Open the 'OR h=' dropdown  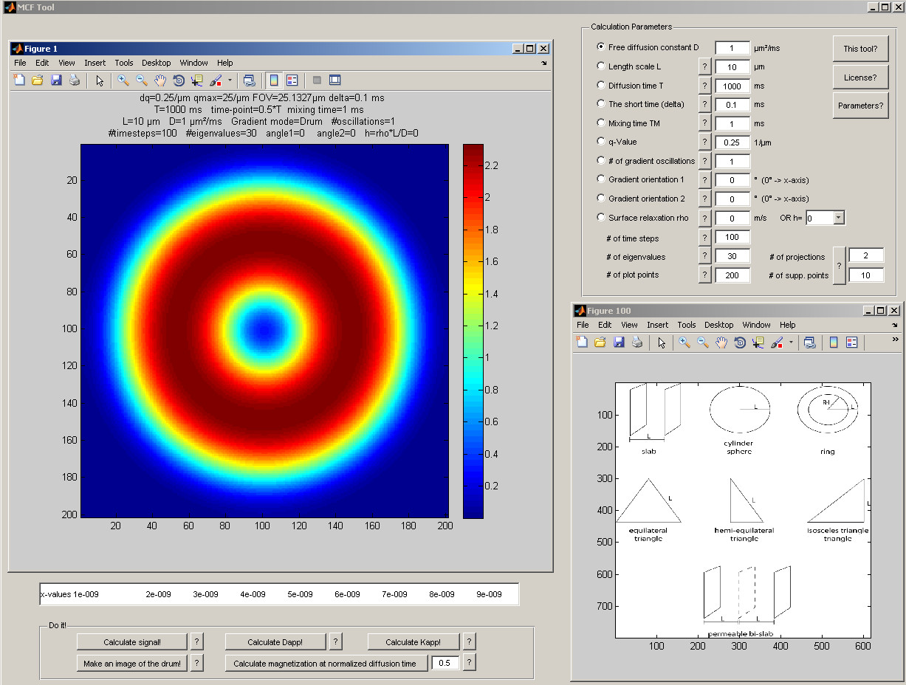[x=838, y=218]
